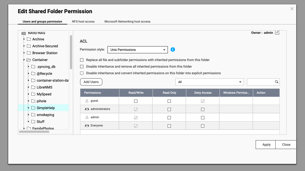Click the LibreNMS folder icon

[x=33, y=87]
